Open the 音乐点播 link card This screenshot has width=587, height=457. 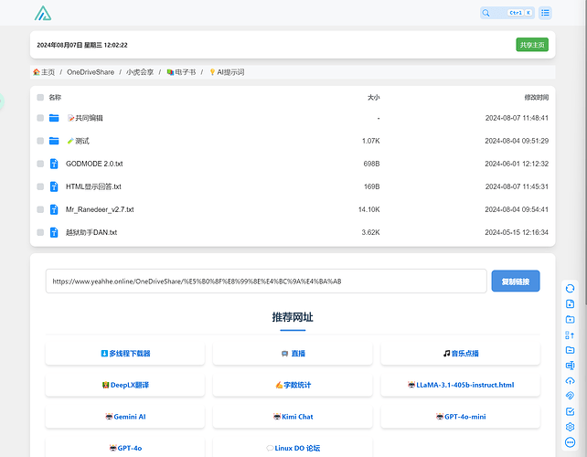coord(461,354)
